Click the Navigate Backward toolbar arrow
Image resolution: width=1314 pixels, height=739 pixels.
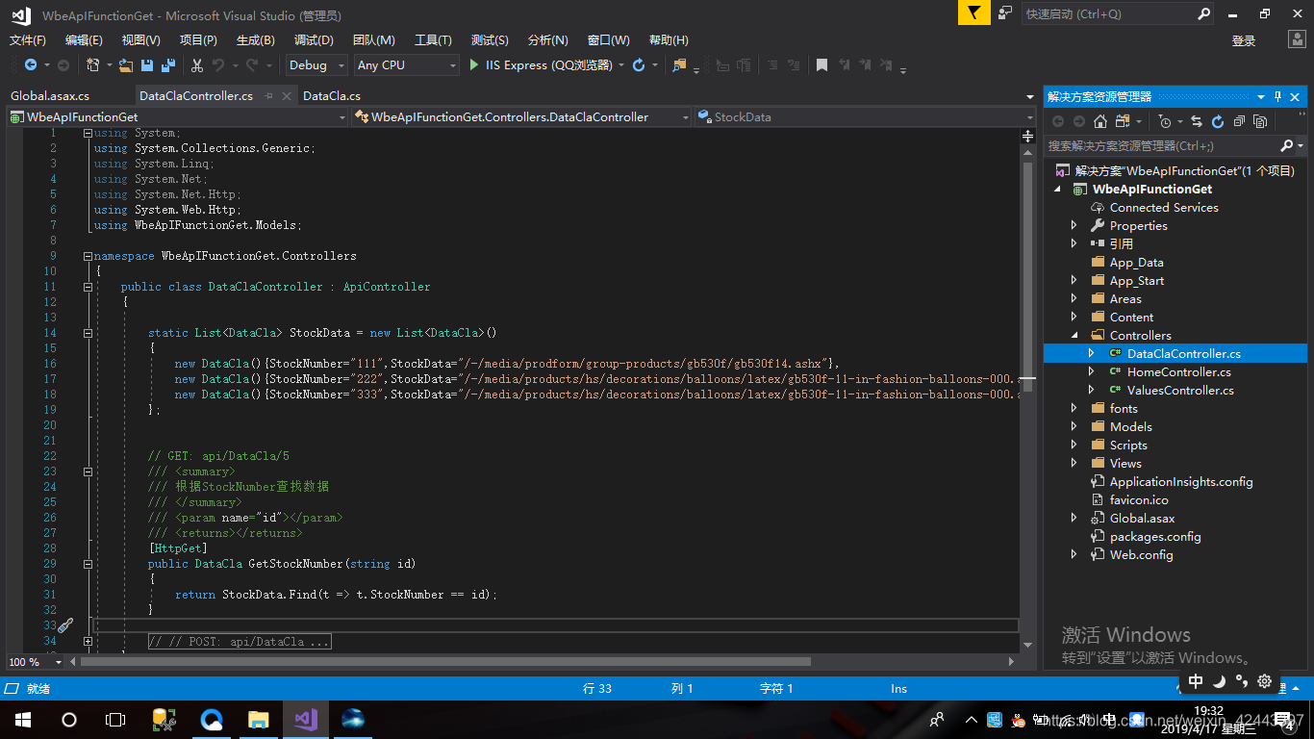[x=31, y=65]
